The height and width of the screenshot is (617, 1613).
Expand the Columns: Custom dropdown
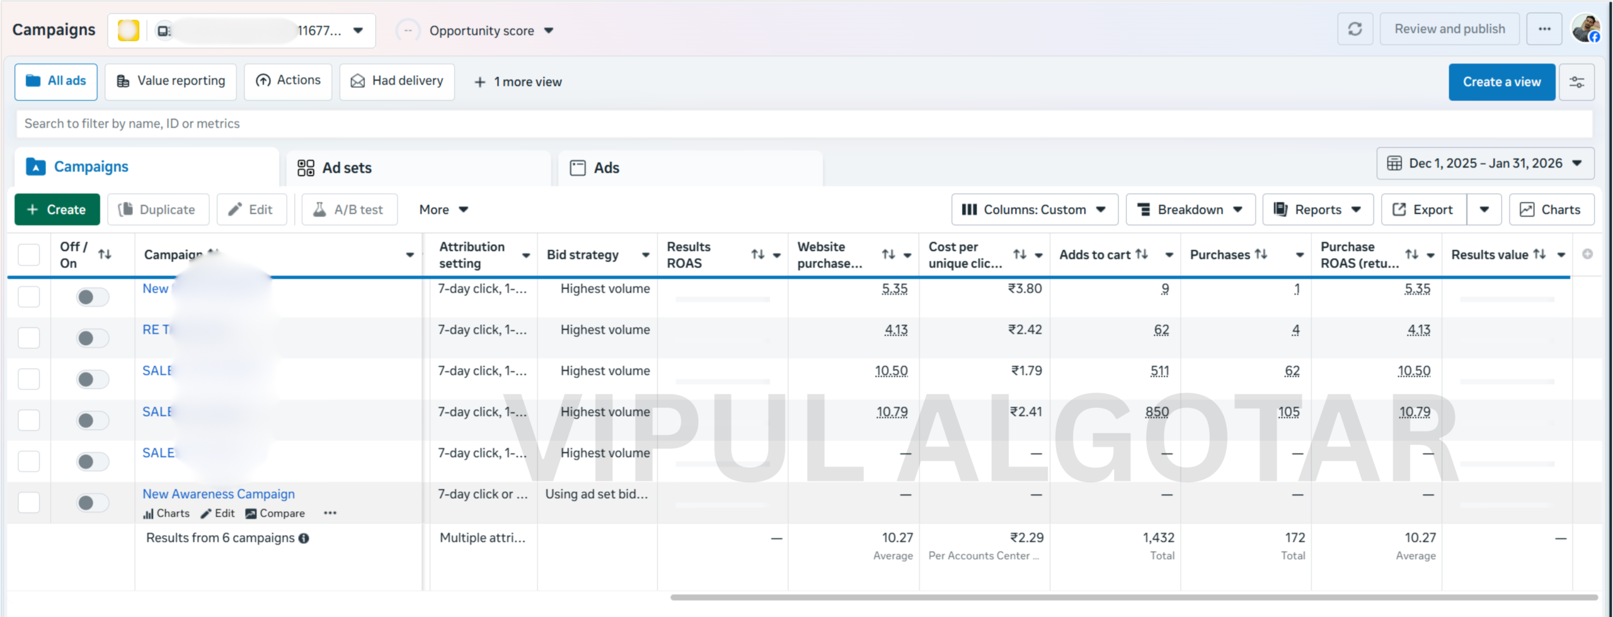(x=1034, y=210)
